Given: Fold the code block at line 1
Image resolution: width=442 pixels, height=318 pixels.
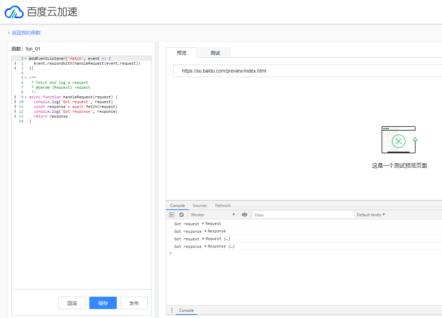Looking at the screenshot, I should 26,59.
